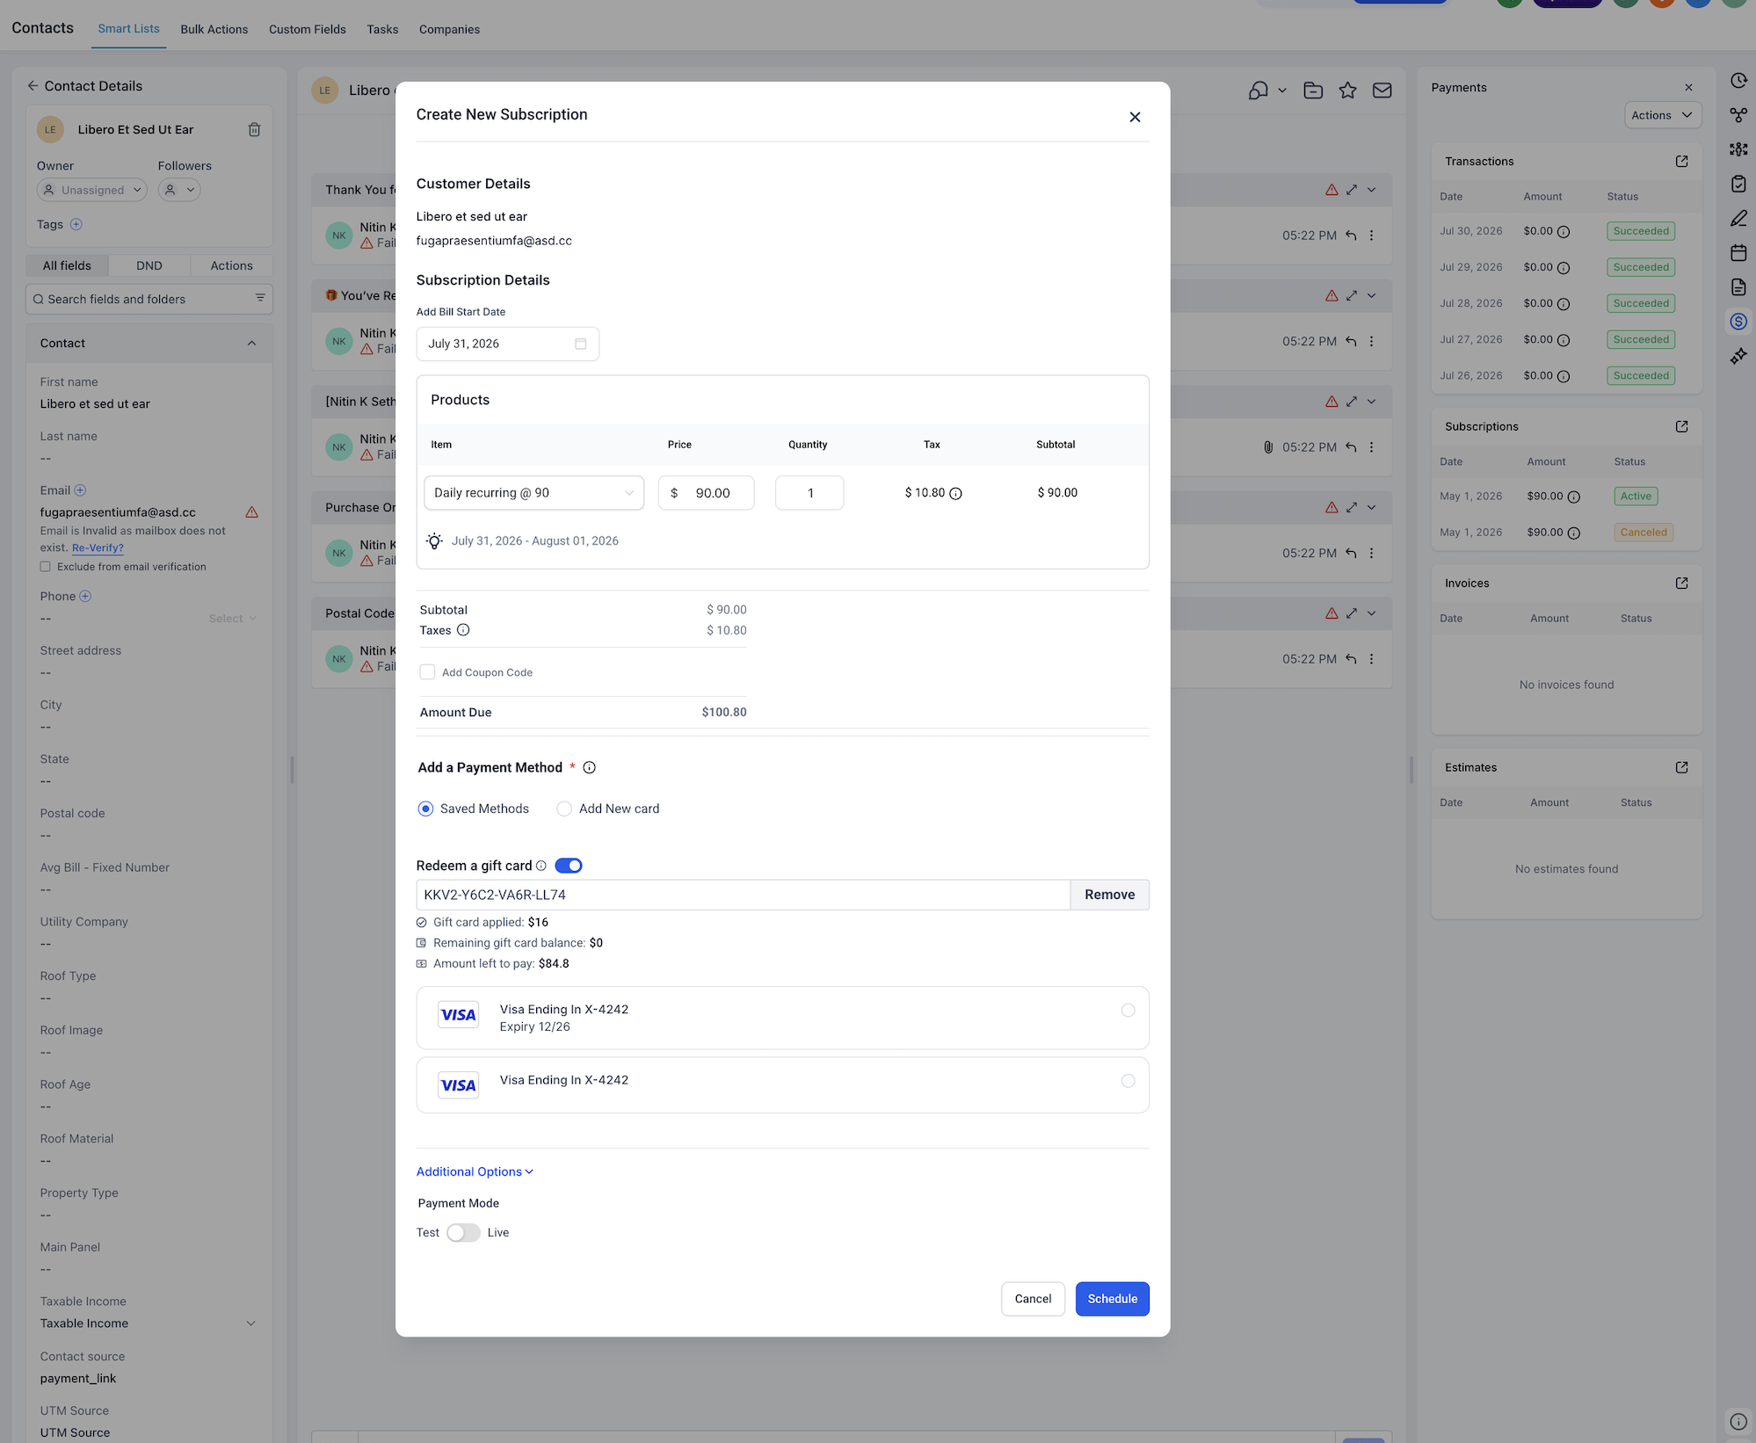Screen dimensions: 1756x1443
Task: Add another email with the plus icon
Action: pyautogui.click(x=80, y=490)
